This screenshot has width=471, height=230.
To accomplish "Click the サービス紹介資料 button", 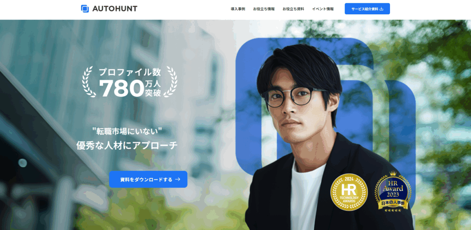I will [367, 9].
